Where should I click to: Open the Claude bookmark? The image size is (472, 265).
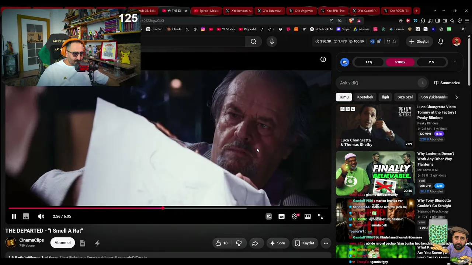click(x=174, y=29)
